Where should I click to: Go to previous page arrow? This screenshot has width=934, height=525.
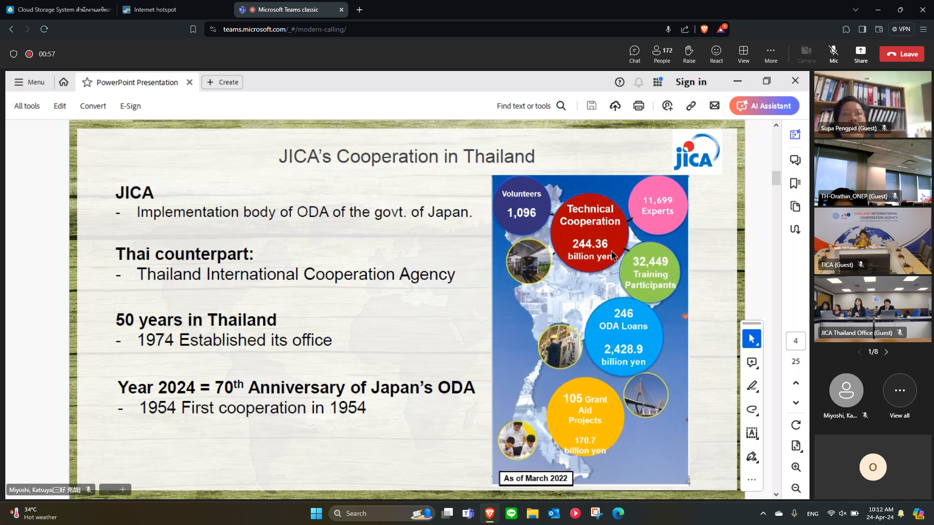[x=796, y=383]
